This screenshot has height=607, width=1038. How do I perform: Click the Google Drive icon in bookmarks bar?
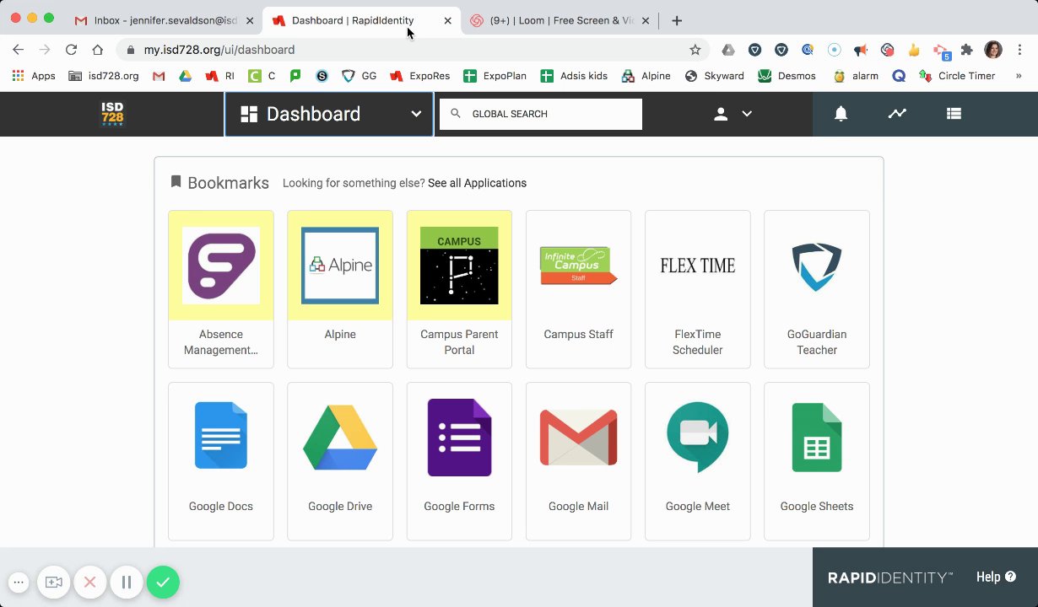185,76
